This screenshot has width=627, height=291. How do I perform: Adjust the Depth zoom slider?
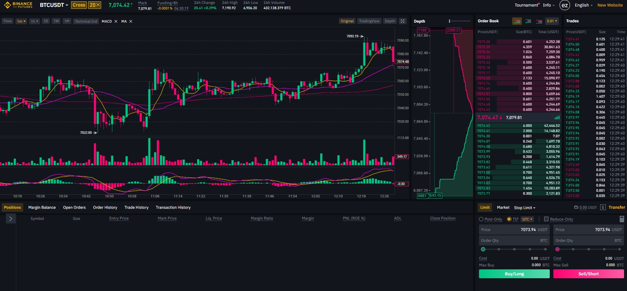coord(450,21)
